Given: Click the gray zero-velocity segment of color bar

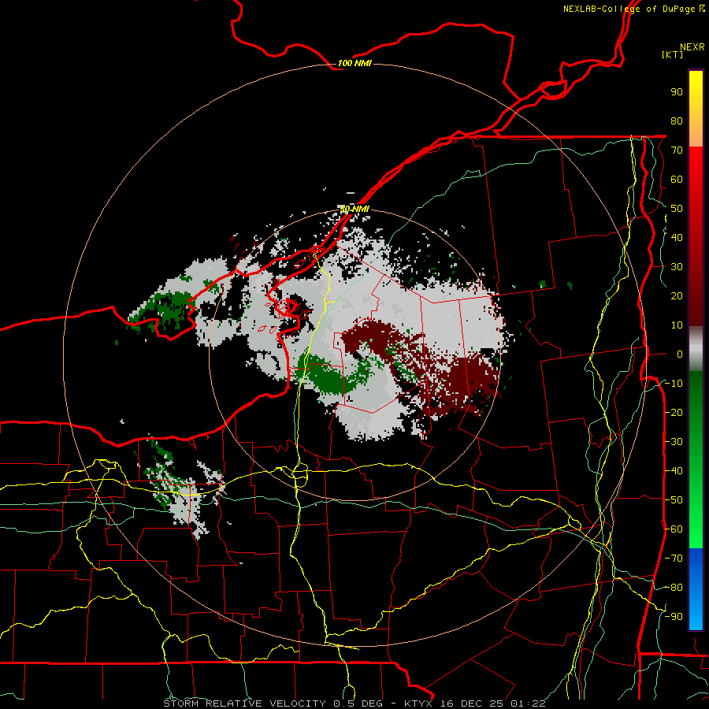Looking at the screenshot, I should (x=696, y=348).
